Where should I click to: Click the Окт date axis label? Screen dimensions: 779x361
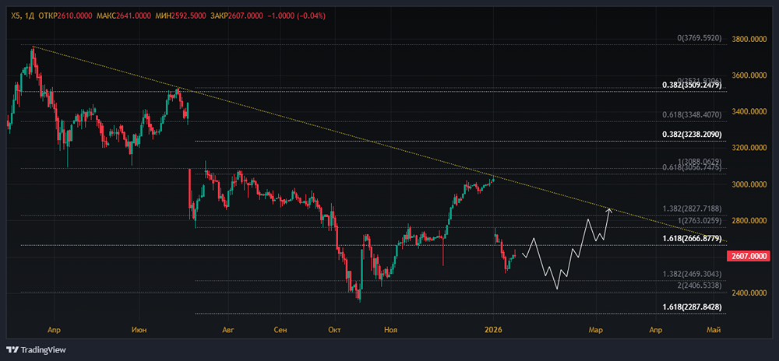pos(335,330)
